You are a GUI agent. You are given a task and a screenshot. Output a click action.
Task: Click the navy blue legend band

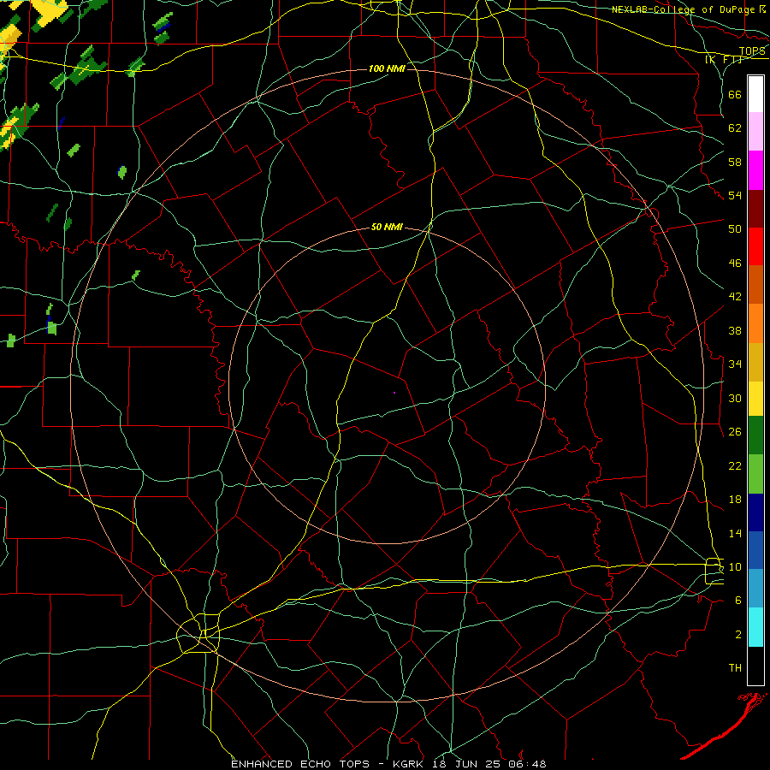click(x=755, y=512)
